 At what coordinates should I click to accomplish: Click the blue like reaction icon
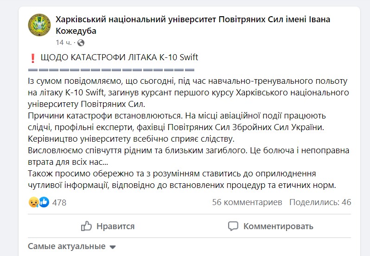click(x=44, y=202)
